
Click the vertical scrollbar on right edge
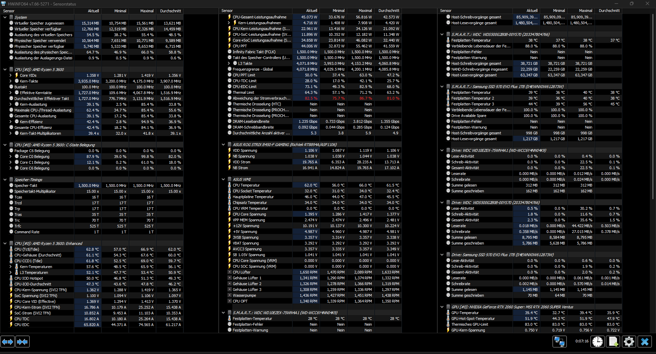(x=653, y=107)
